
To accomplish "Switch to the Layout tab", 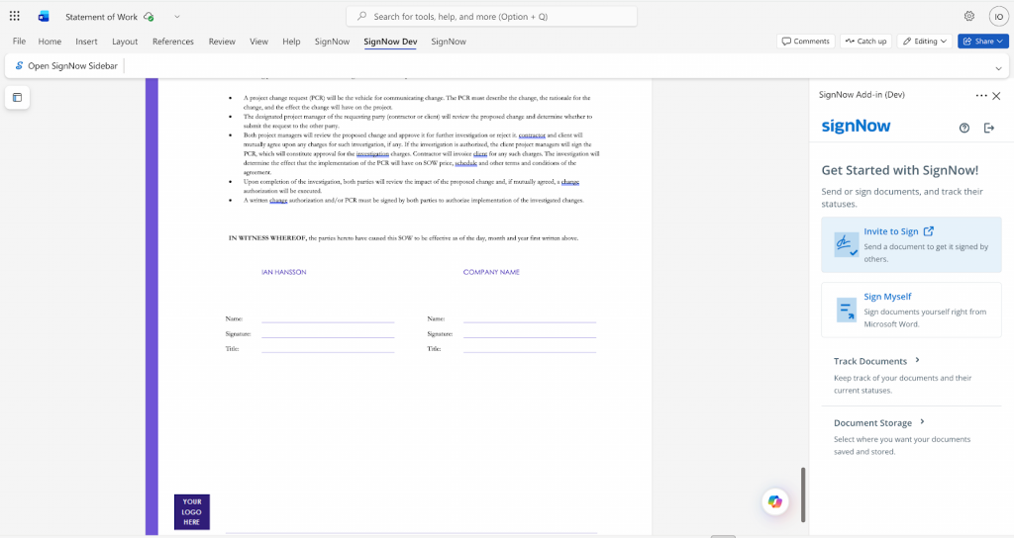I will coord(125,42).
